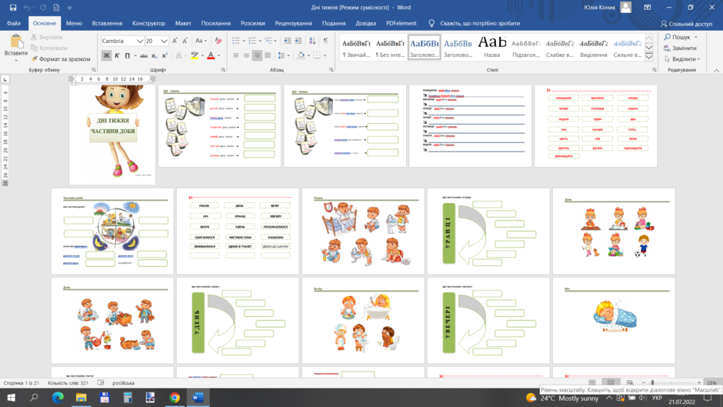Open the line spacing options
This screenshot has height=407, width=723.
[282, 56]
